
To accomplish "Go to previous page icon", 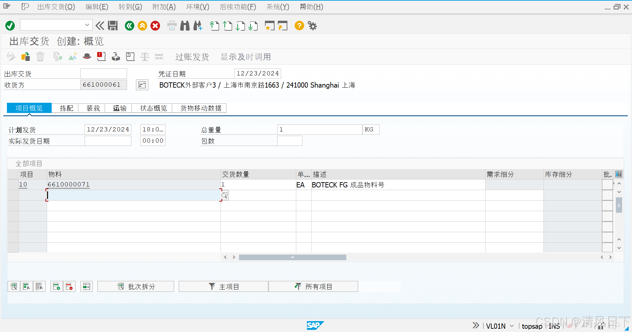I will (x=227, y=26).
